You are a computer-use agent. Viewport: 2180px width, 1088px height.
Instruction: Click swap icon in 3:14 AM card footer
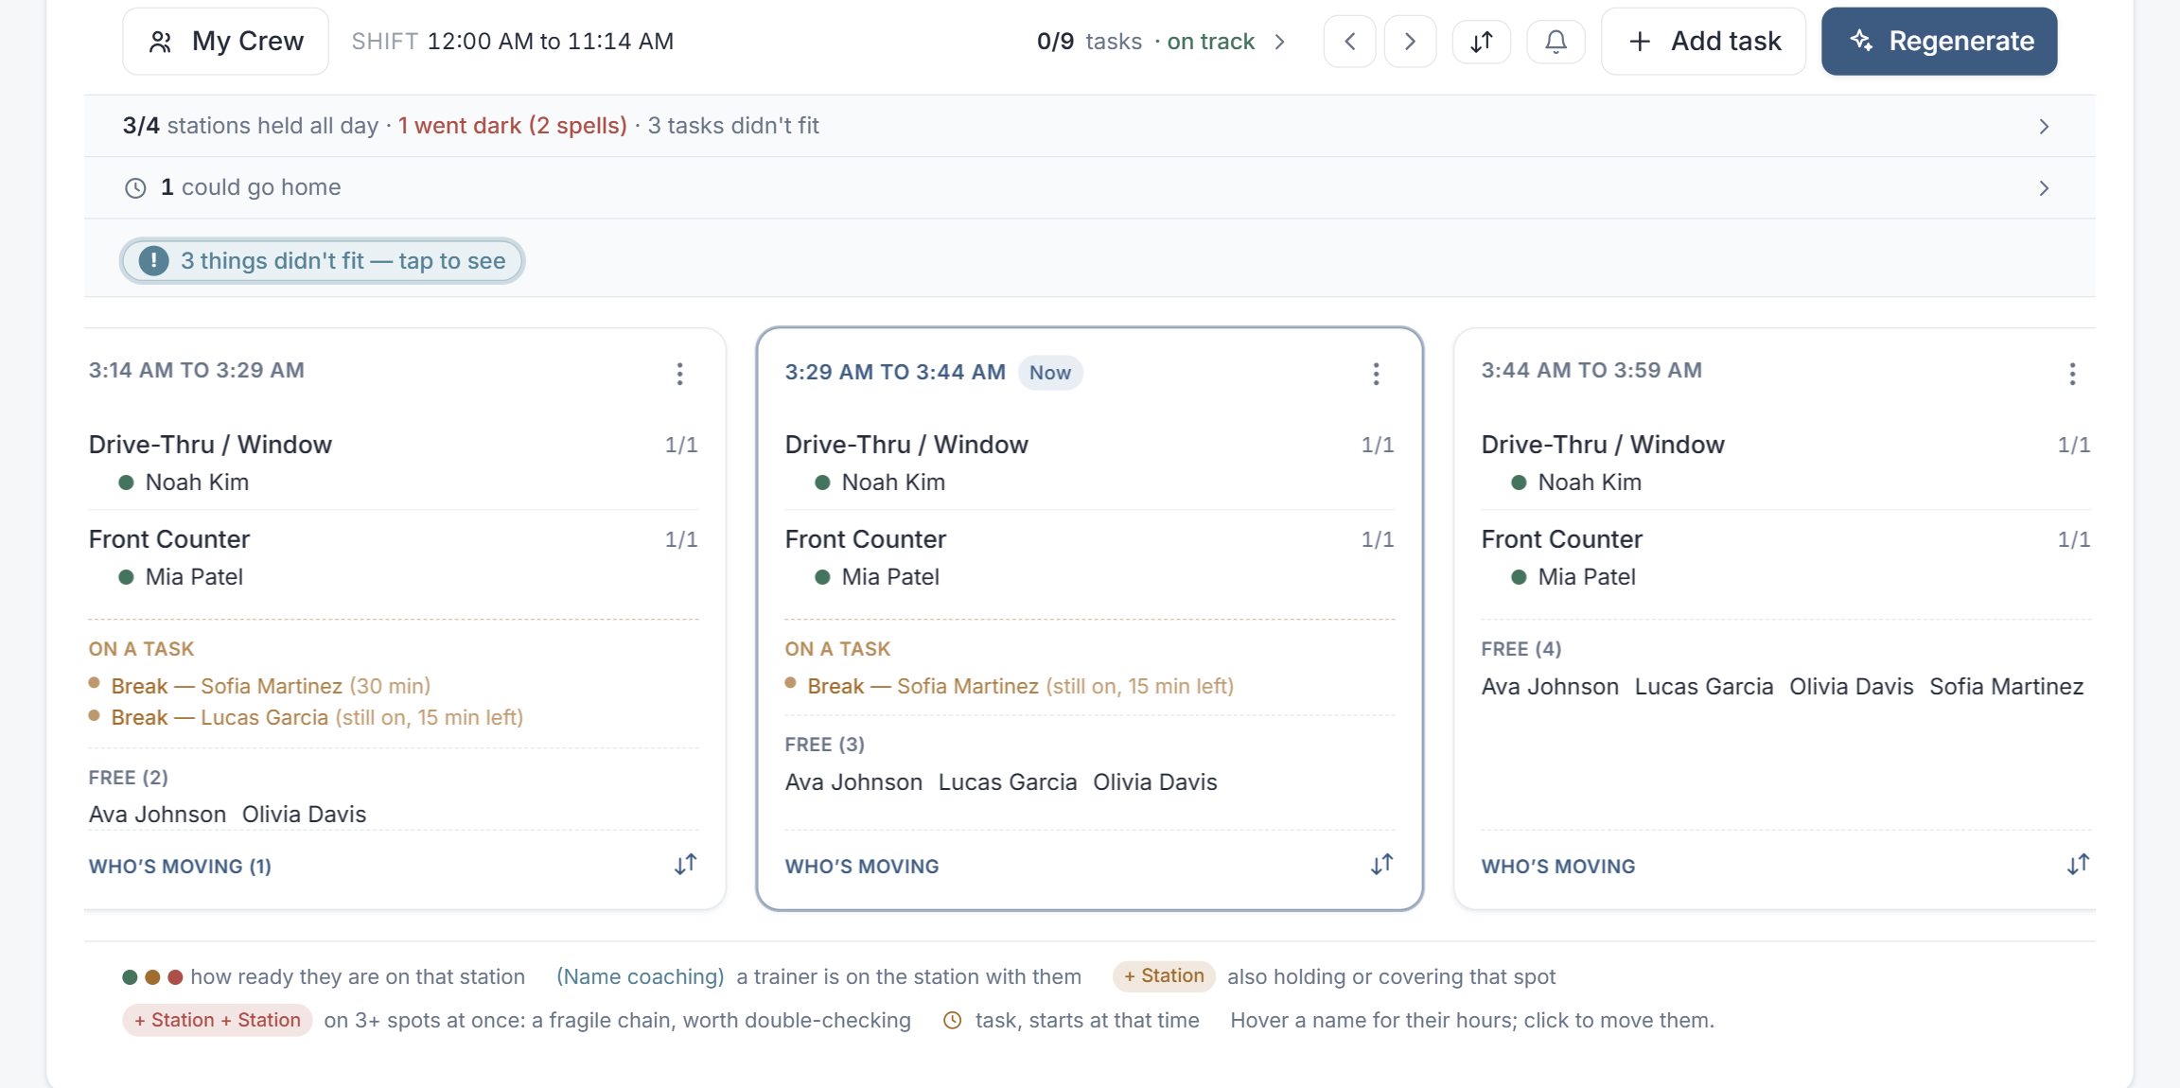[686, 864]
